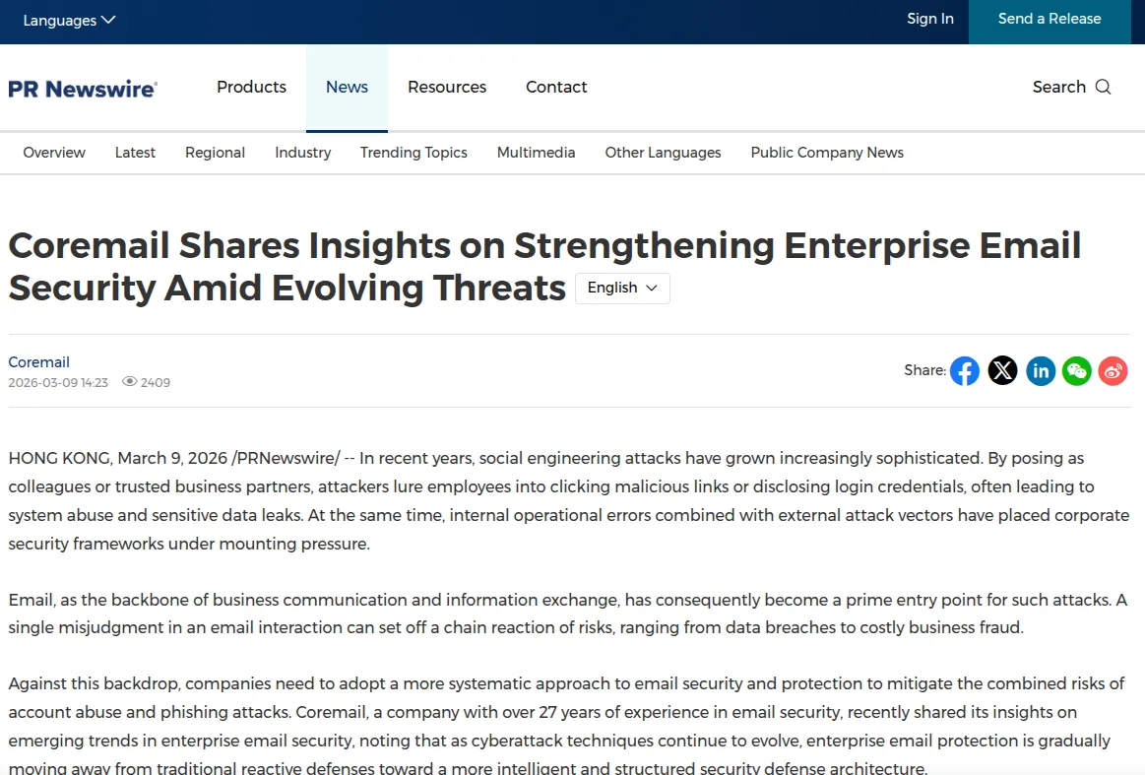Expand the English language selector
This screenshot has height=775, width=1145.
[622, 288]
